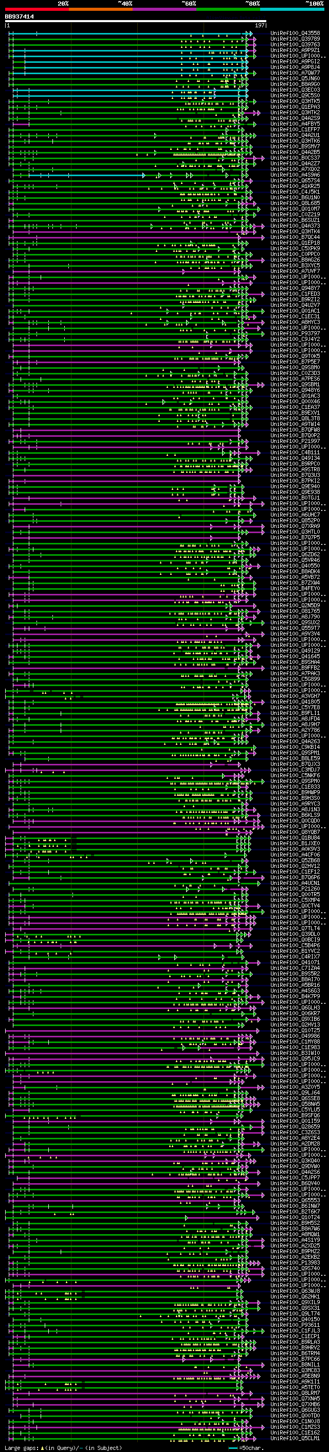The height and width of the screenshot is (1452, 329).
Task: Select hit label UniRef100_A9PGI2
Action: pos(295,61)
